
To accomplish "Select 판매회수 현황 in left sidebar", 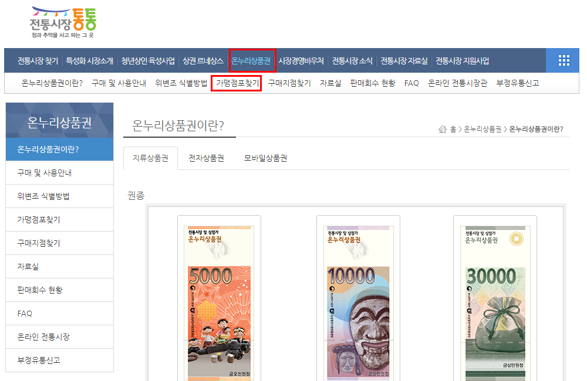I will [59, 290].
